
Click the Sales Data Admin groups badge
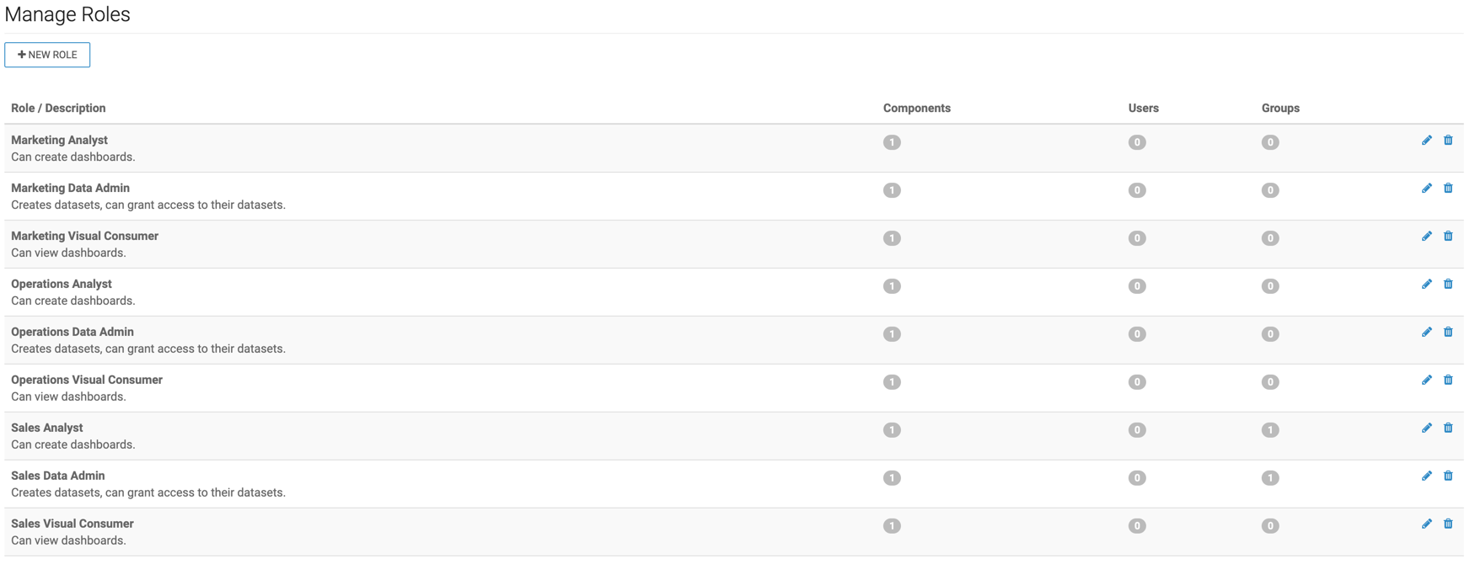tap(1270, 478)
